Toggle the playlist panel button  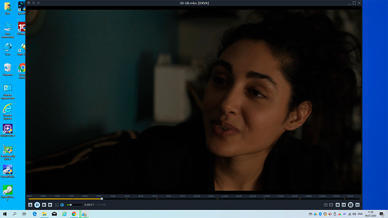coord(331,205)
